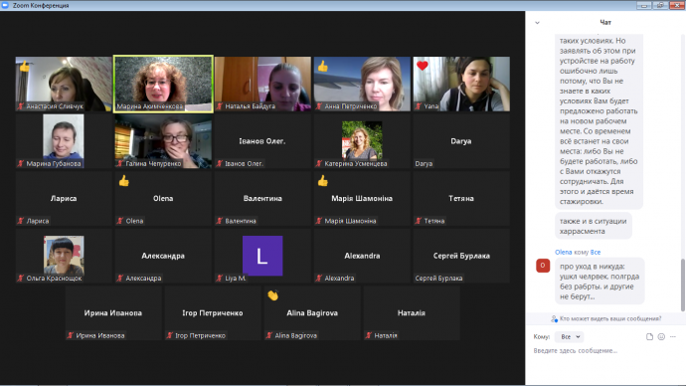Click muted mic icon beside Валентина
Viewport: 686px width, 386px height.
point(219,221)
